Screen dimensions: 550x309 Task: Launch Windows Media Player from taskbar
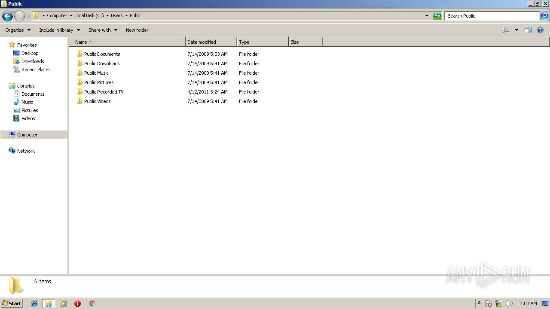pos(63,303)
